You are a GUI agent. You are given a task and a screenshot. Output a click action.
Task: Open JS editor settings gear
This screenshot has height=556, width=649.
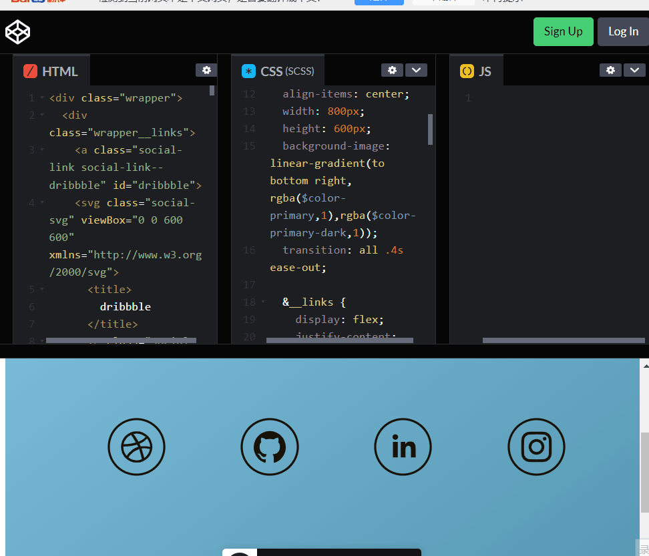click(x=610, y=70)
